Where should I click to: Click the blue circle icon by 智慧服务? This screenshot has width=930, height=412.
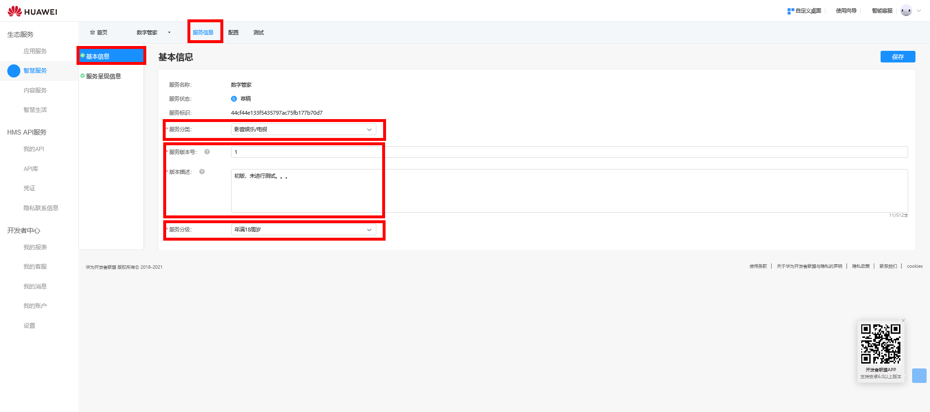tap(14, 71)
